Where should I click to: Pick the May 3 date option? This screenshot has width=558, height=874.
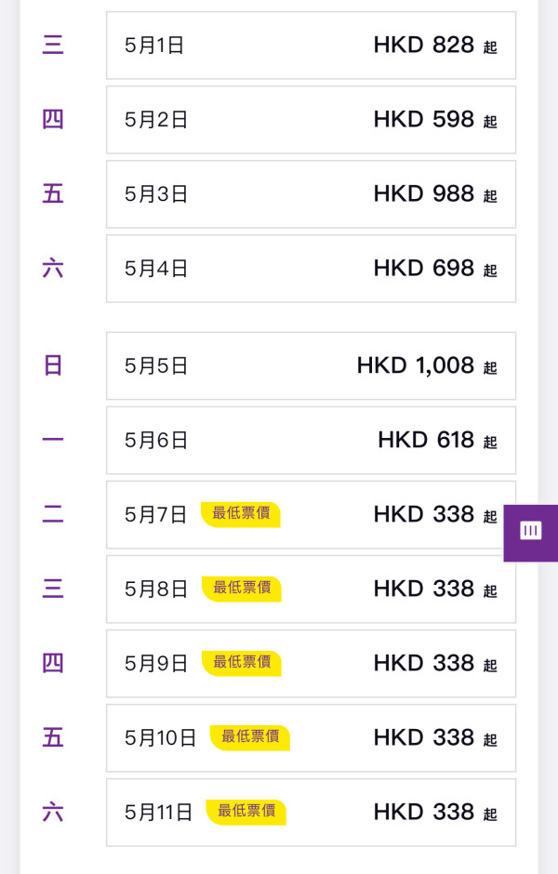[311, 193]
